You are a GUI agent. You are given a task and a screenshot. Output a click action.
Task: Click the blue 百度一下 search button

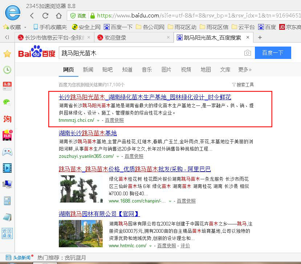(x=273, y=53)
